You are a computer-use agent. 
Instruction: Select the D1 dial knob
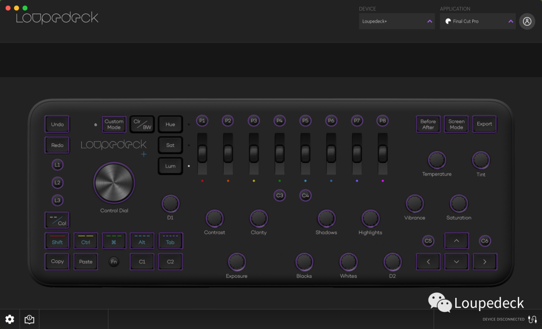tap(170, 204)
